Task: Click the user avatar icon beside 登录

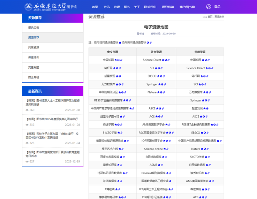Action: pos(209,7)
